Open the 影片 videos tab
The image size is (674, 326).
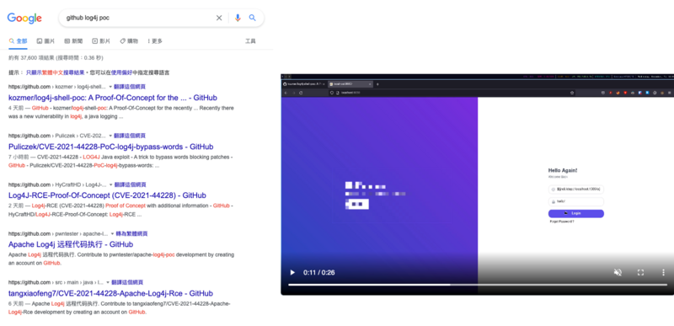coord(101,41)
